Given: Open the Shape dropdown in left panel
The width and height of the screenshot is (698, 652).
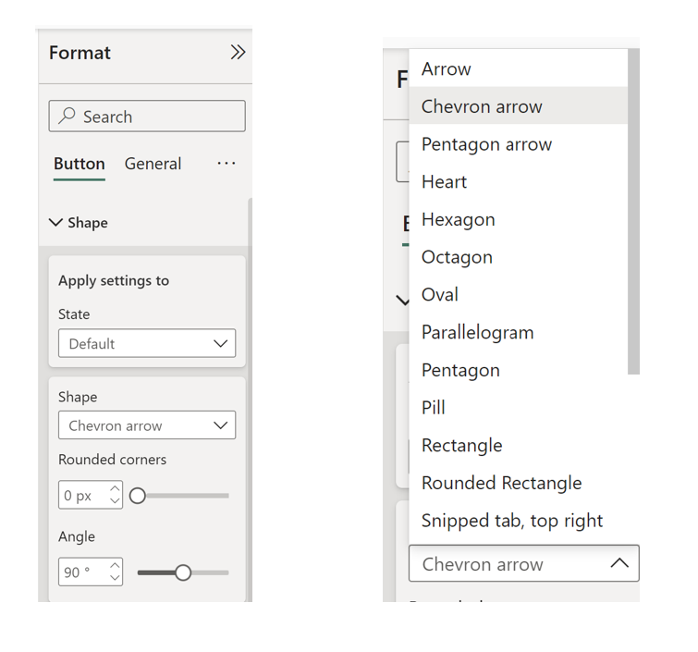Looking at the screenshot, I should (147, 425).
